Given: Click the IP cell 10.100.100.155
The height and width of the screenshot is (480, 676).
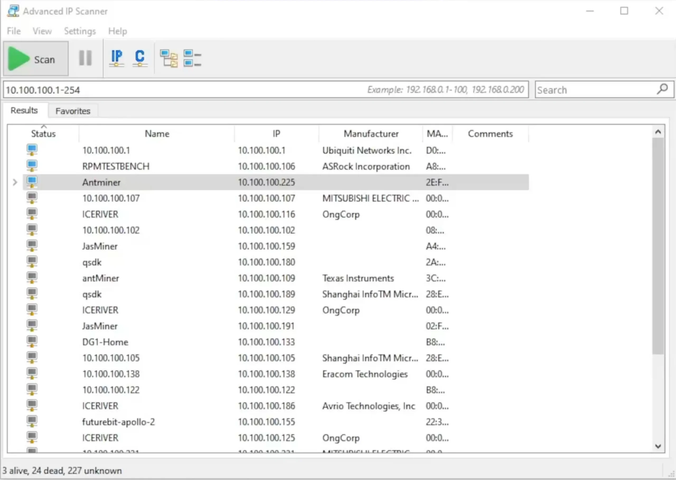Looking at the screenshot, I should 266,422.
